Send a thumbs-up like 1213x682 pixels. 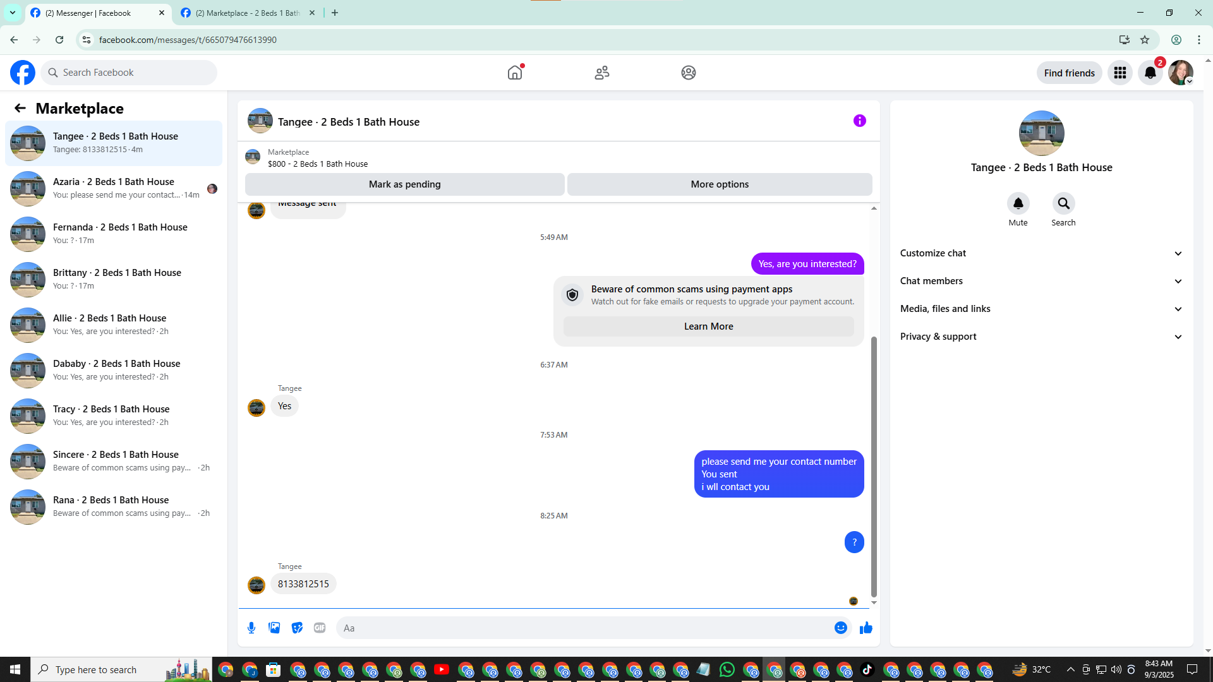tap(866, 628)
